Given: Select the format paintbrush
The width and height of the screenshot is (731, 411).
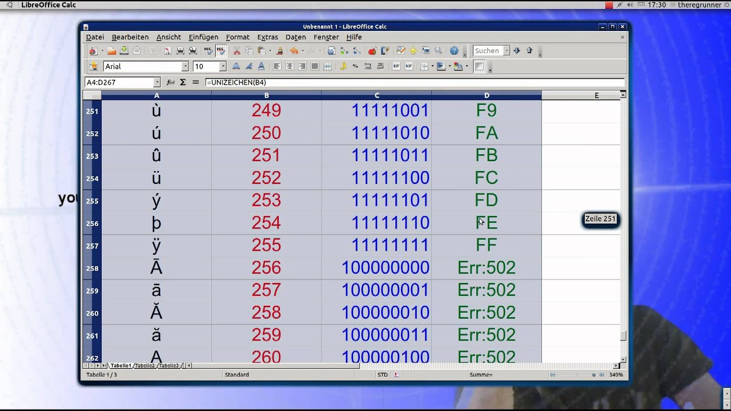Looking at the screenshot, I should click(279, 51).
